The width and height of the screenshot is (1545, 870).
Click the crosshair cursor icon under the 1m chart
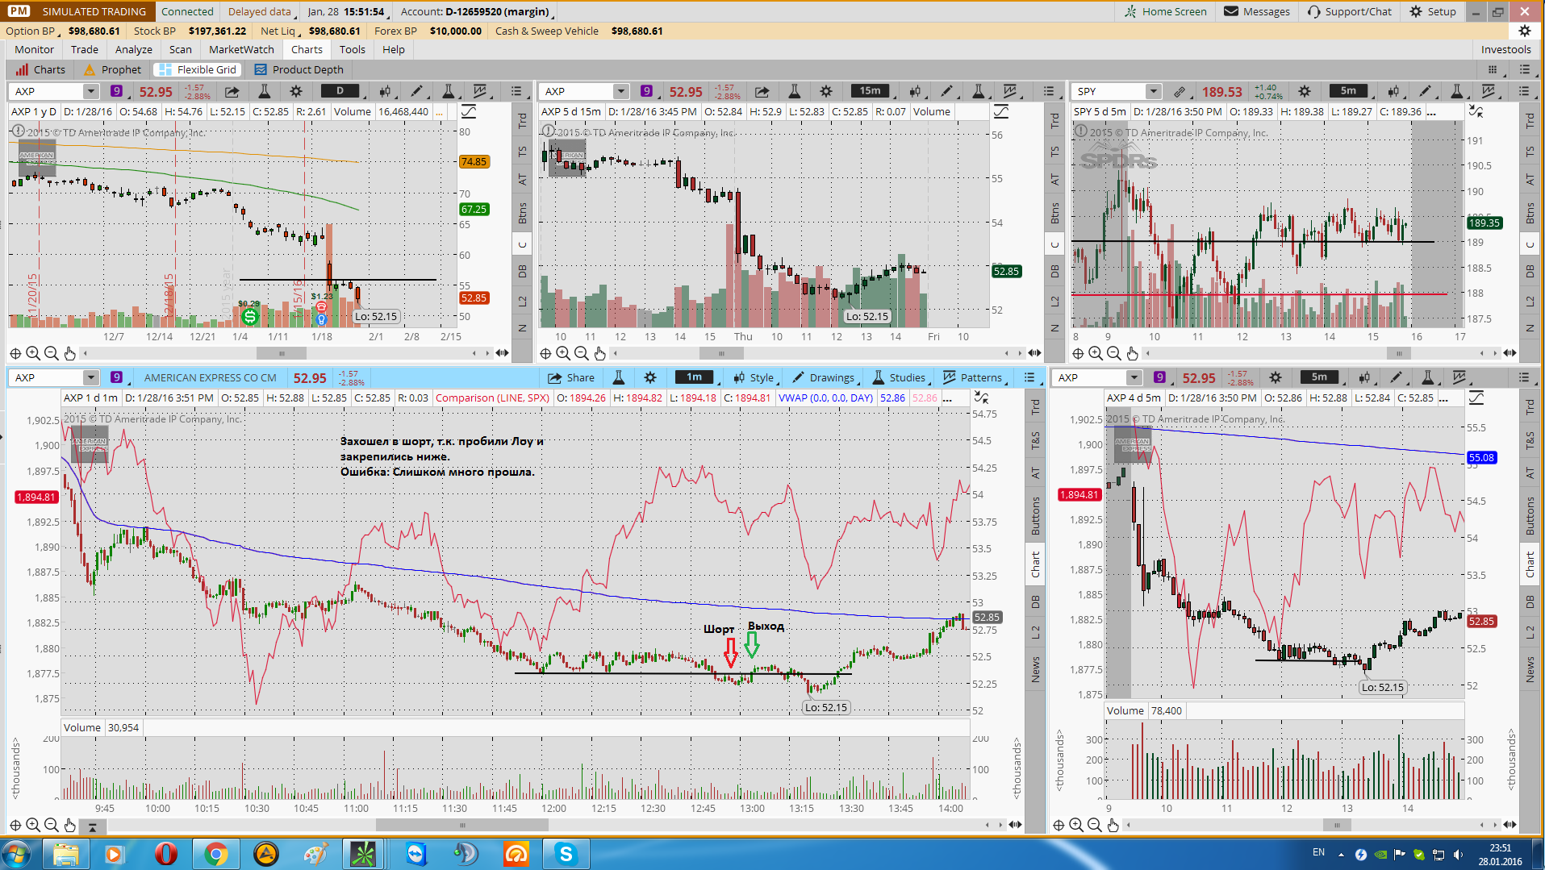15,825
